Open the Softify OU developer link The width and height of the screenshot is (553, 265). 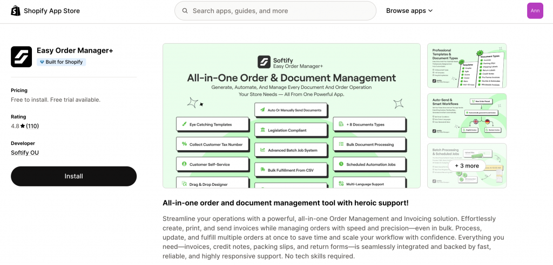(x=25, y=153)
